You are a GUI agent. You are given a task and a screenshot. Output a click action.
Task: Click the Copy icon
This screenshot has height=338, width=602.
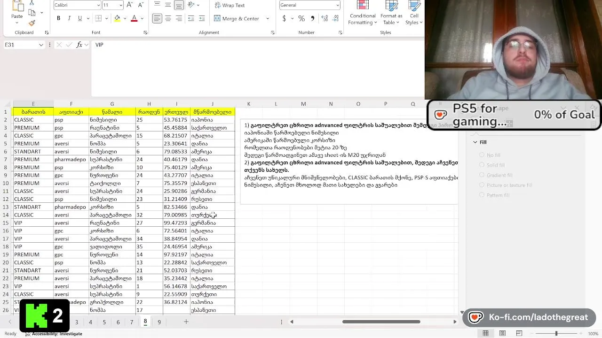click(x=32, y=13)
